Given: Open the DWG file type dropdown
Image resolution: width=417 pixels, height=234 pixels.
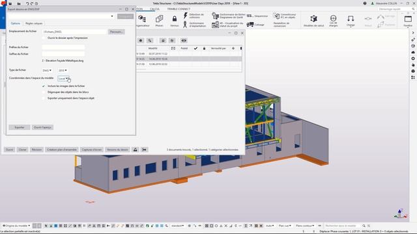Looking at the screenshot, I should [47, 71].
